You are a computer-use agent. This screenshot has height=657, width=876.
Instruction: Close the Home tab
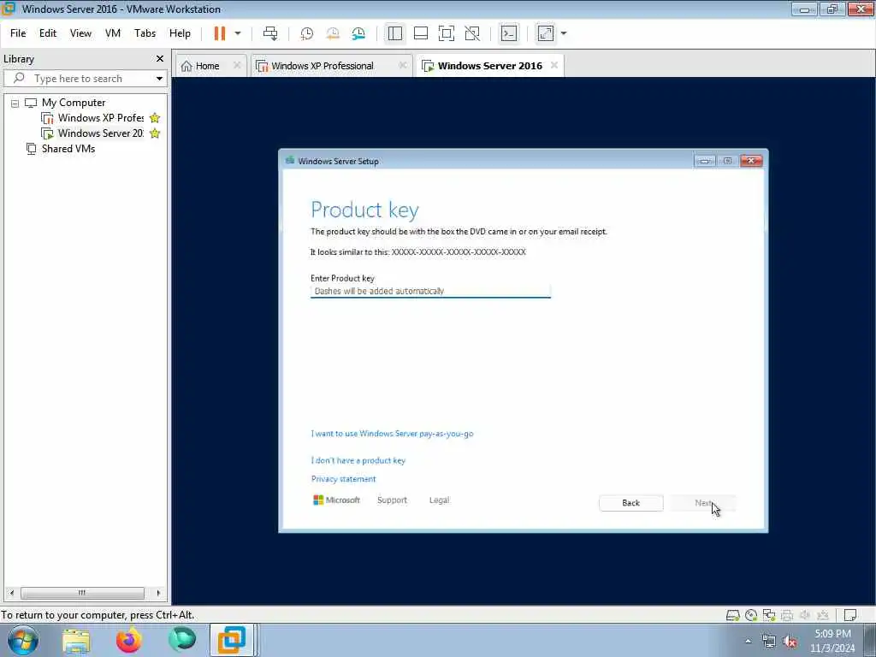237,65
